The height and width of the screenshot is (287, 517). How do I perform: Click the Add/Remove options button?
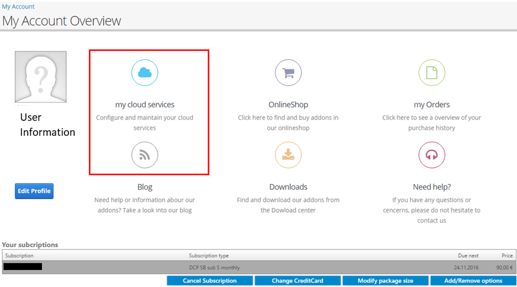(x=473, y=281)
